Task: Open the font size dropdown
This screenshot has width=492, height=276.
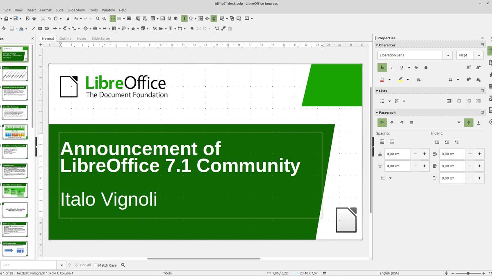Action: (x=479, y=55)
